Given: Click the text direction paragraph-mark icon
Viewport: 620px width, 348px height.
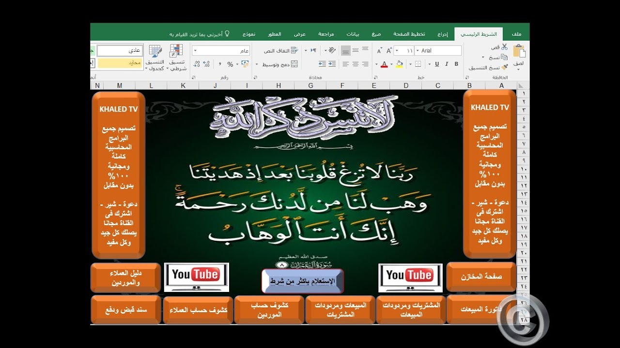Looking at the screenshot, I should point(314,50).
